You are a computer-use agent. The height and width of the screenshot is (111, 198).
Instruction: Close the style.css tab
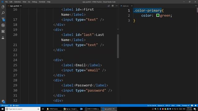tap(132, 6)
